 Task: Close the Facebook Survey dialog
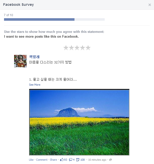click(x=150, y=5)
